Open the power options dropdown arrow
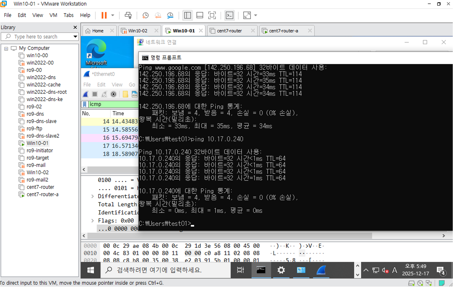 pos(113,15)
